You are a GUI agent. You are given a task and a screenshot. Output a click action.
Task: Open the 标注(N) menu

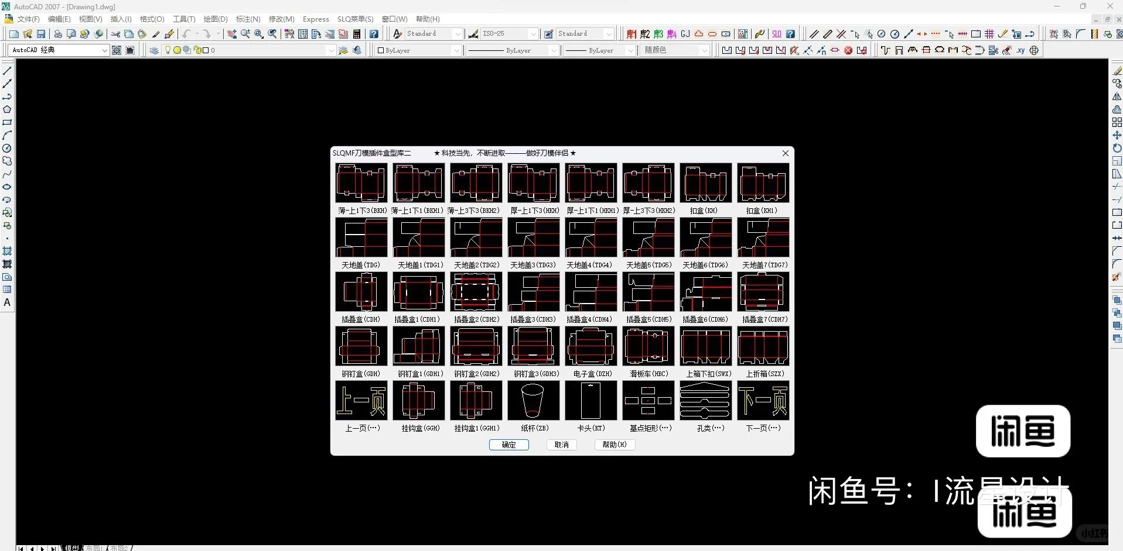coord(248,19)
